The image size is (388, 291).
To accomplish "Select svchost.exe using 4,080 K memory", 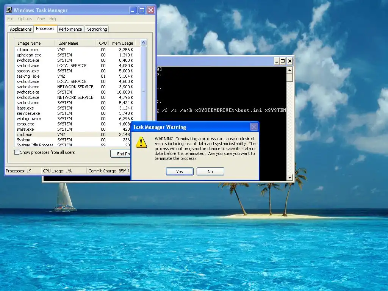I will click(77, 66).
